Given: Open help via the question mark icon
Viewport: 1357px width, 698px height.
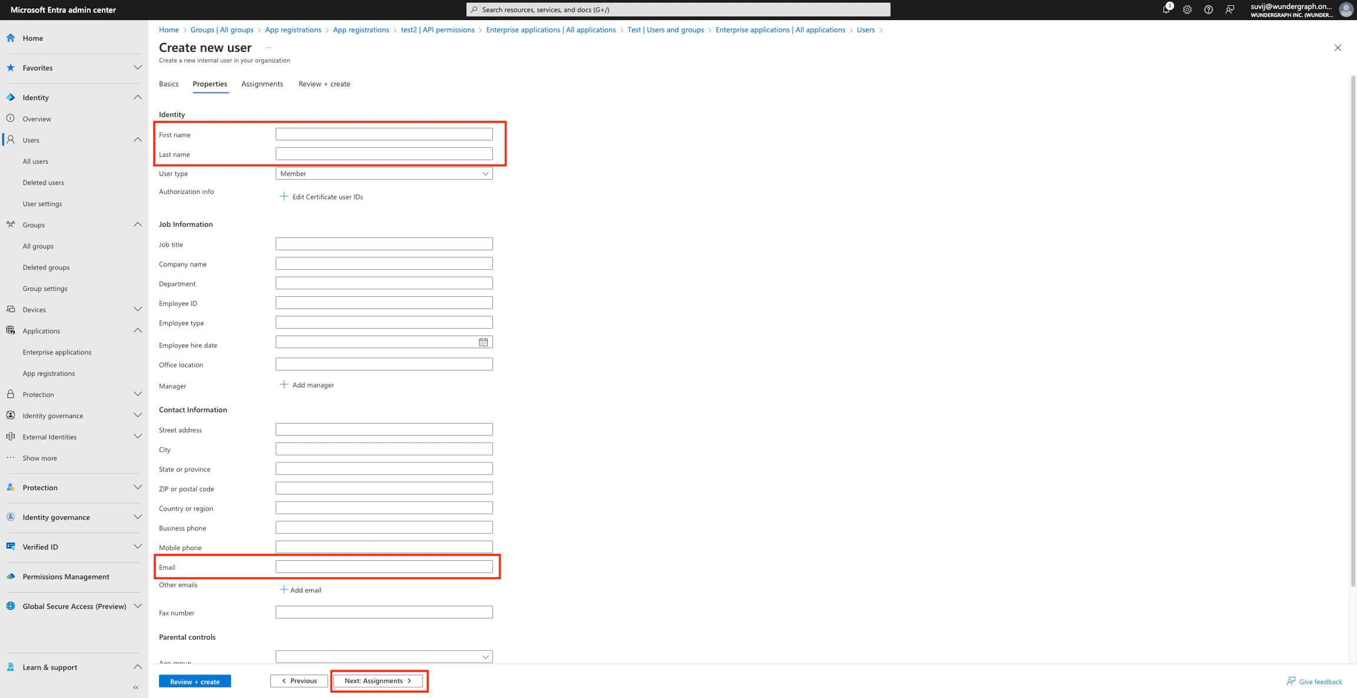Looking at the screenshot, I should (1209, 9).
